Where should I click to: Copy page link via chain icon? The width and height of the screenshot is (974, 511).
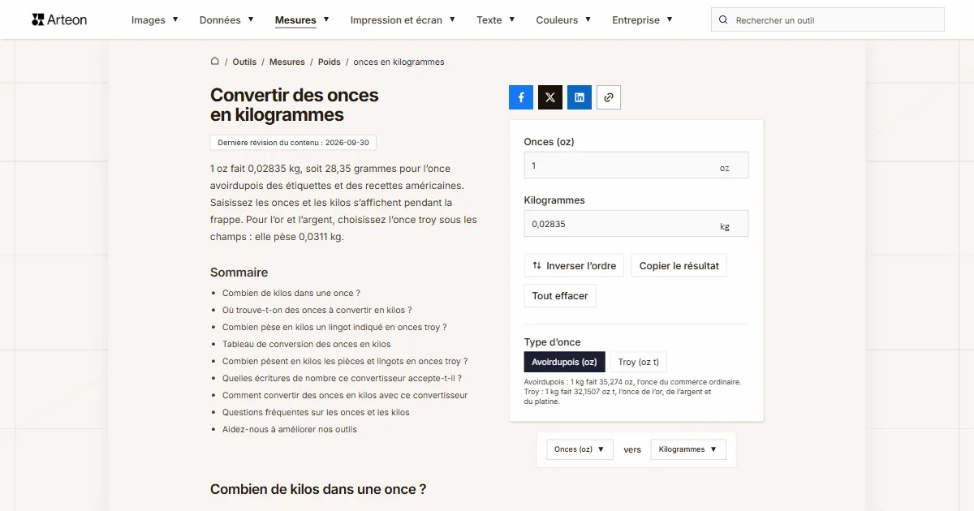(x=609, y=97)
